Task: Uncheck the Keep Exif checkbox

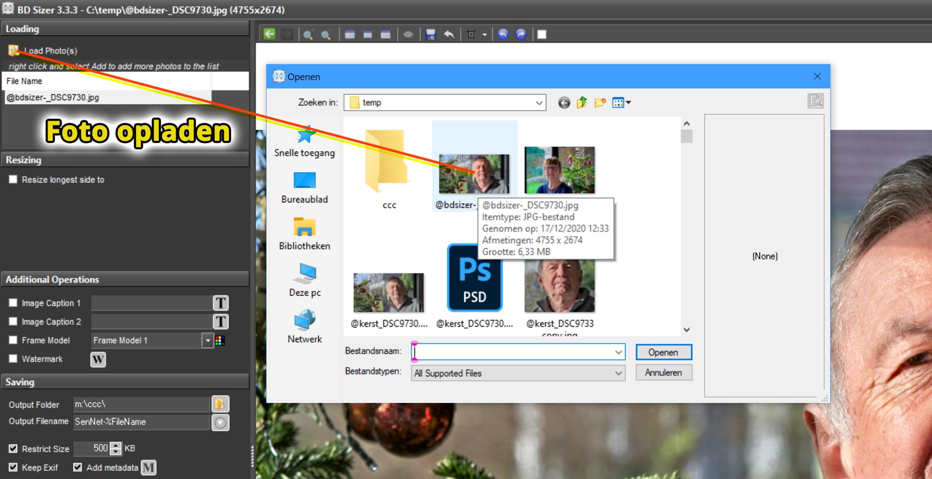Action: (13, 467)
